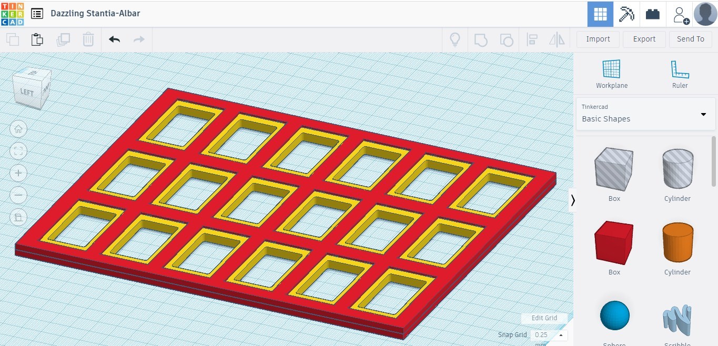Open the Basic Shapes category dropdown

(646, 114)
